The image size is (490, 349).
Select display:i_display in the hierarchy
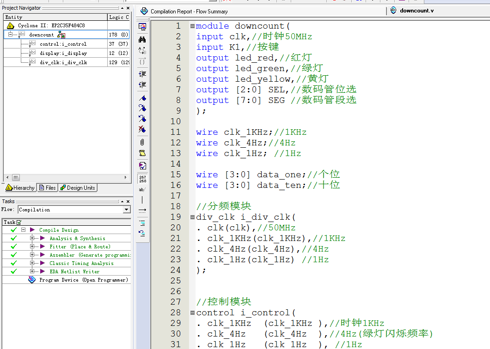click(x=63, y=53)
